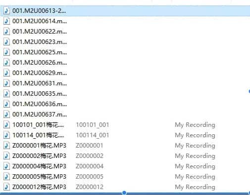
Task: Select file name 001.M2U00626.m...
Action: pyautogui.click(x=40, y=63)
